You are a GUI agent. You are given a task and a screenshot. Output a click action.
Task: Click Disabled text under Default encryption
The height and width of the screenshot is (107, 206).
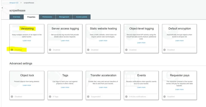coord(171,50)
